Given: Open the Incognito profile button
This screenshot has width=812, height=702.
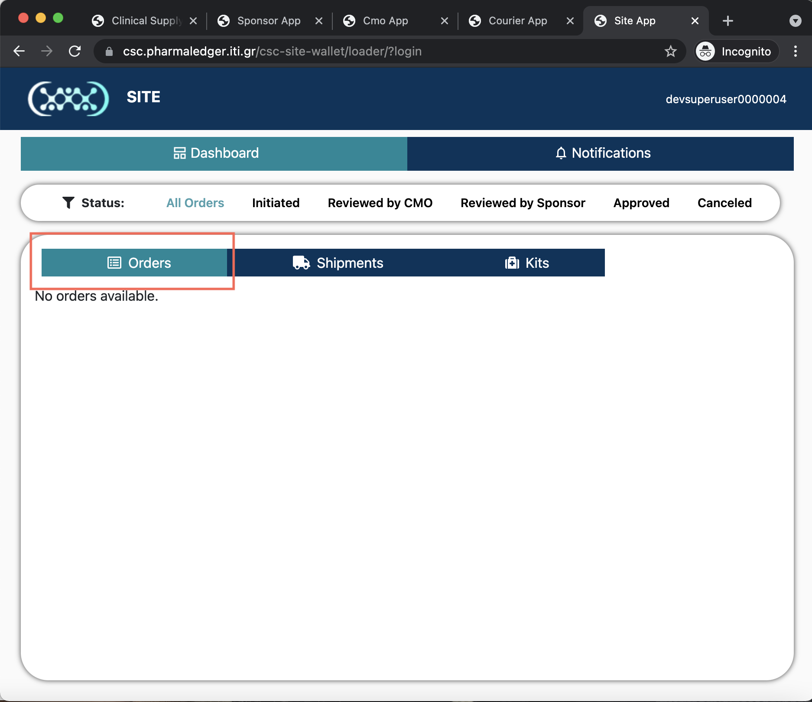Looking at the screenshot, I should pos(737,51).
